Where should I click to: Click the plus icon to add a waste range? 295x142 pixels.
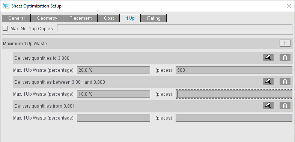[x=285, y=43]
